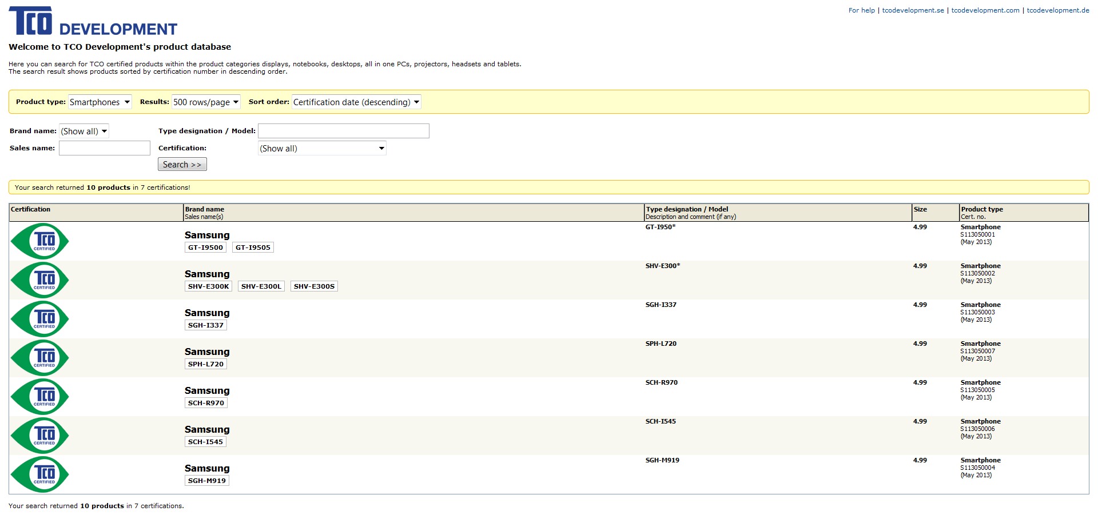Viewport: 1098px width, 523px height.
Task: Open the Brand name dropdown
Action: [x=84, y=131]
